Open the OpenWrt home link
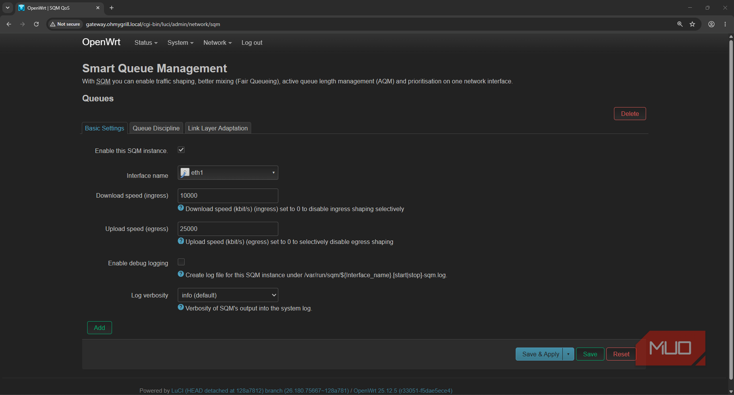The width and height of the screenshot is (734, 395). point(101,42)
